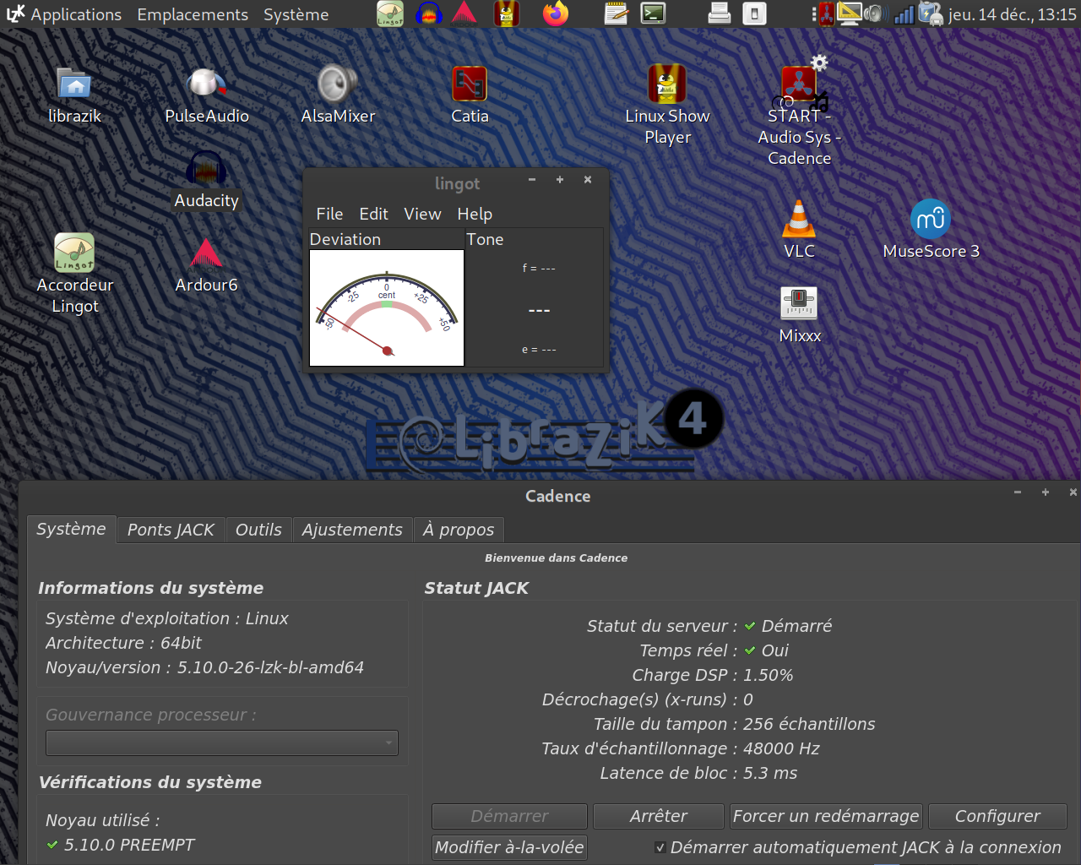
Task: Click the date and time clock
Action: 1012,14
